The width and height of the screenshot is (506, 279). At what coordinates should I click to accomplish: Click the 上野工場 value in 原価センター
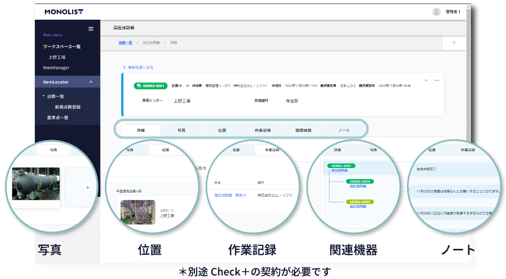182,101
